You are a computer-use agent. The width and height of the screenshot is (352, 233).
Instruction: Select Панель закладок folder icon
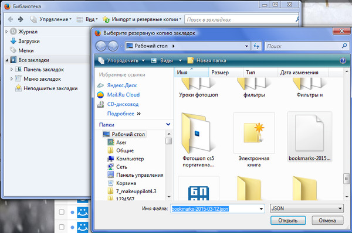click(18, 70)
